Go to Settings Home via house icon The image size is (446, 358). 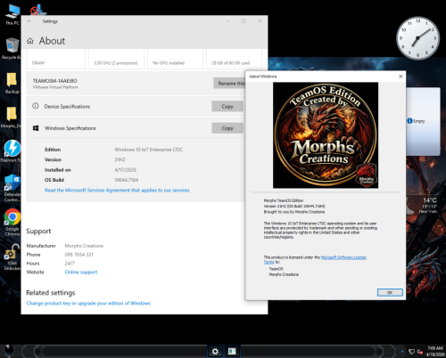tap(30, 41)
